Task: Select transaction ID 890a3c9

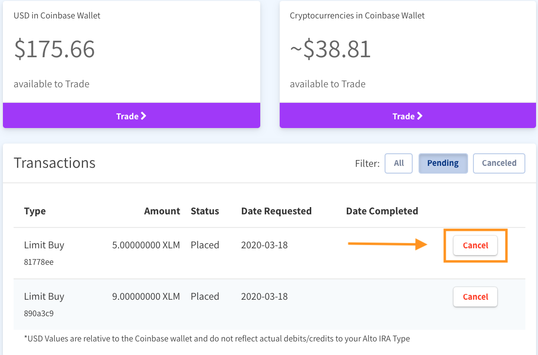Action: (39, 314)
